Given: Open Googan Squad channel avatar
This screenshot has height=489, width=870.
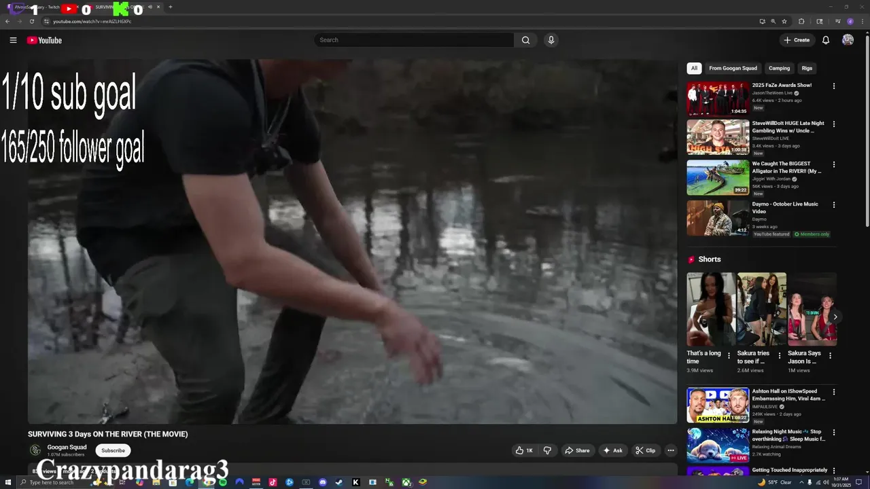Looking at the screenshot, I should (x=35, y=450).
